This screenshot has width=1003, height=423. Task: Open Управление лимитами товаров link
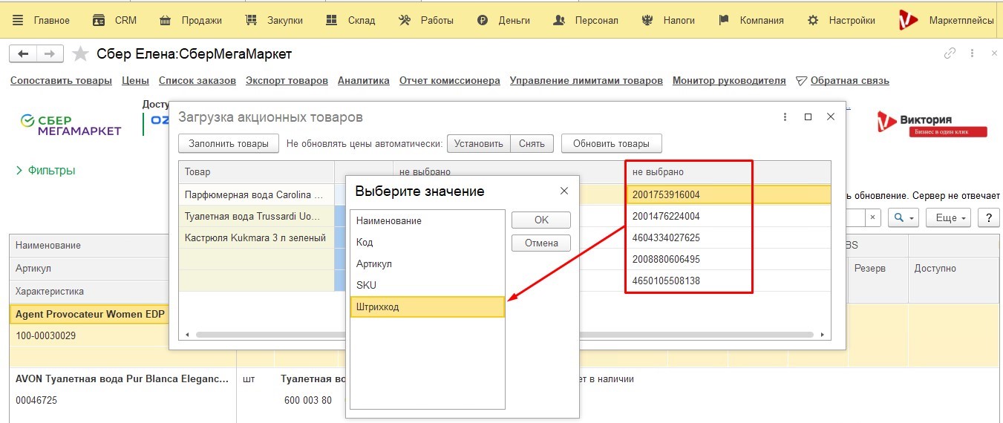587,80
